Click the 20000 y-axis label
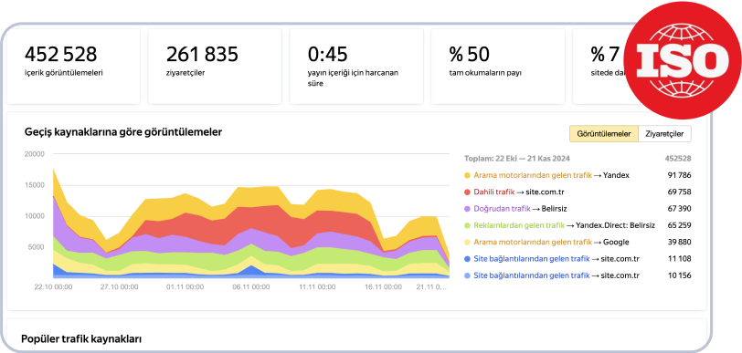The image size is (742, 353). pyautogui.click(x=34, y=153)
